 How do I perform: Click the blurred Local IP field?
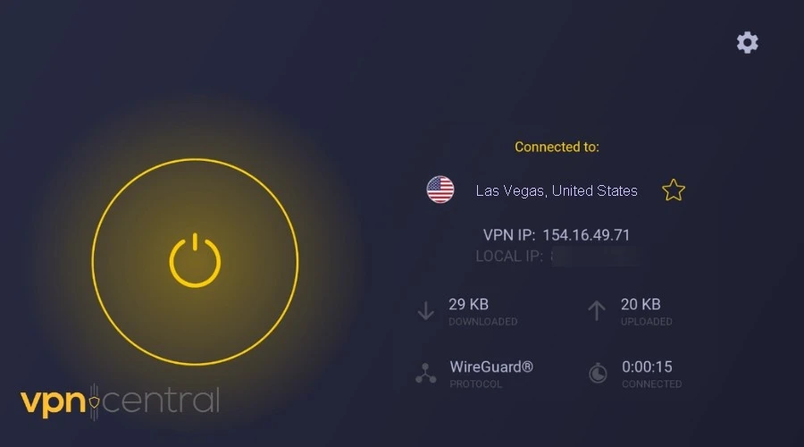(557, 256)
